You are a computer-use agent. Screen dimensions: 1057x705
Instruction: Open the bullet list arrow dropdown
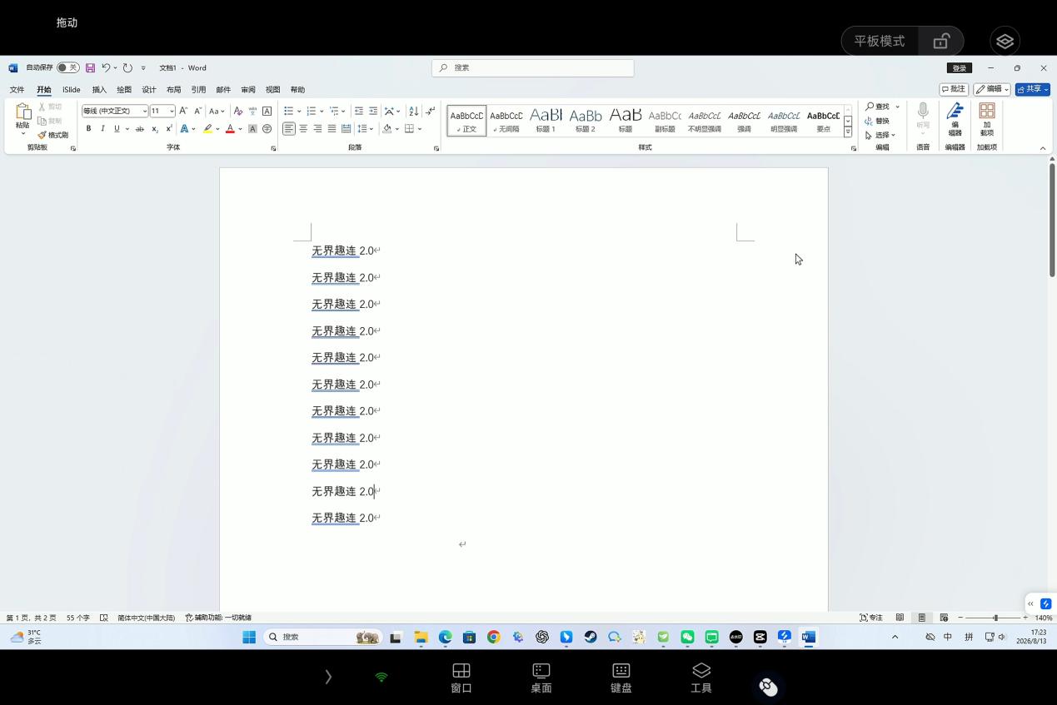299,111
